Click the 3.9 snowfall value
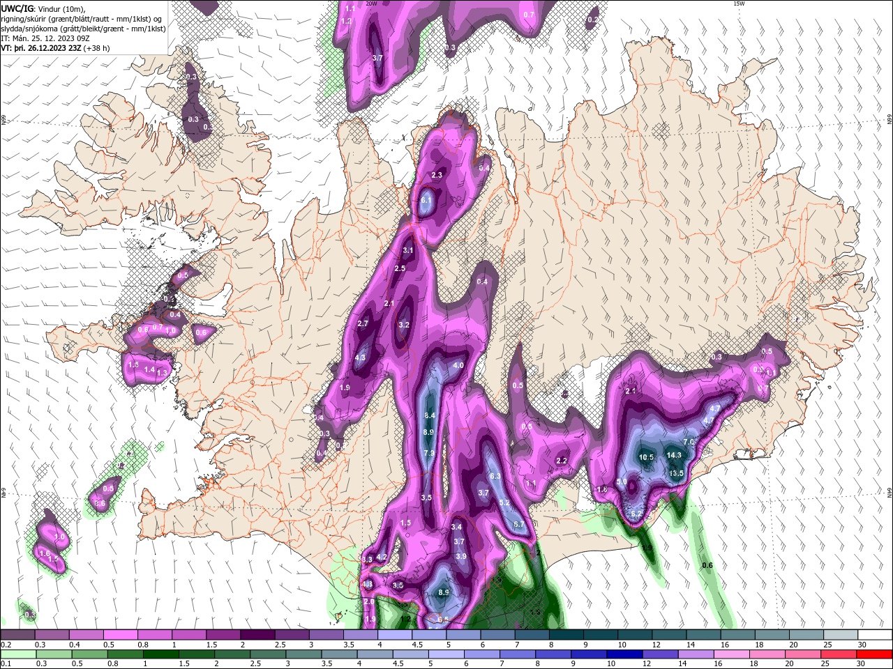Screen dimensions: 893x669 pos(461,556)
